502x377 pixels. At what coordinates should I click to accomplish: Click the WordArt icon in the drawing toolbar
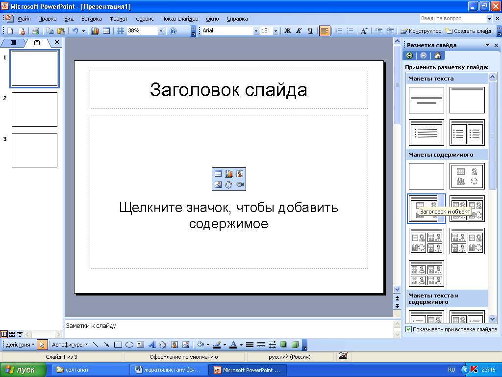click(x=152, y=345)
